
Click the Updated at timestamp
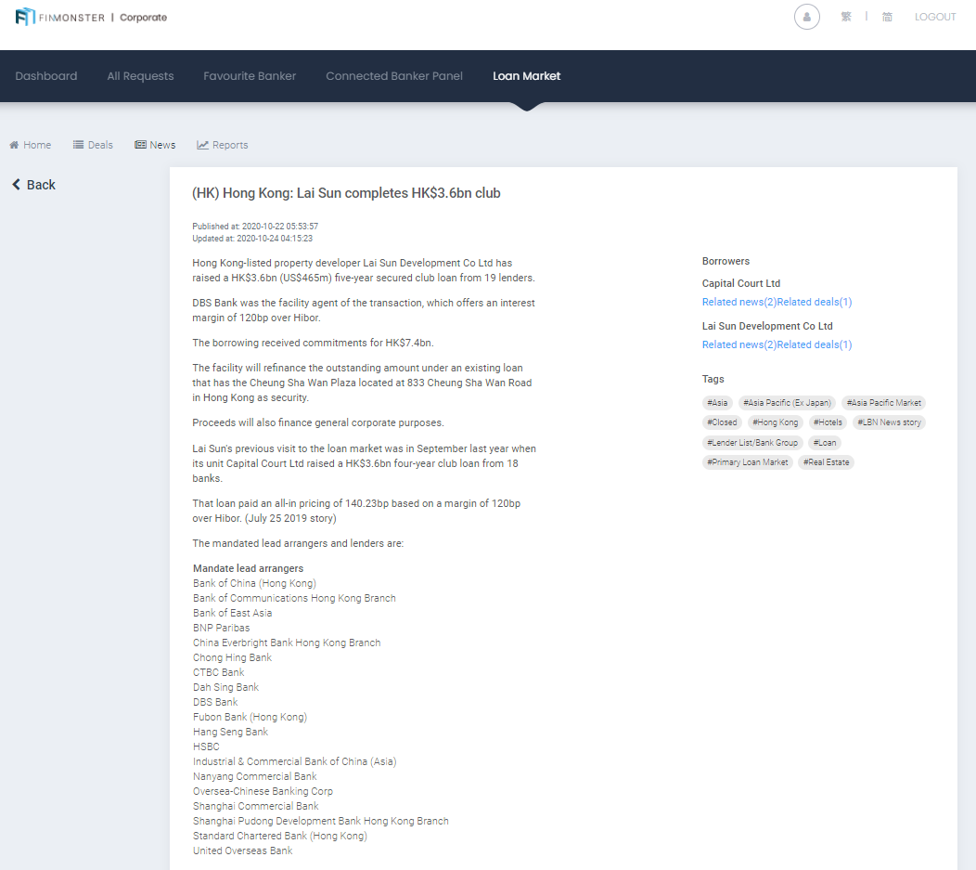pyautogui.click(x=252, y=239)
